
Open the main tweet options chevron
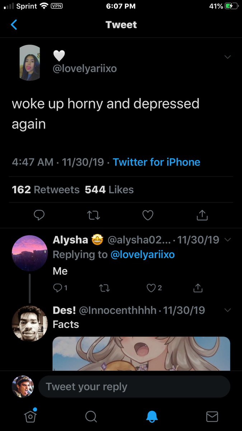click(227, 57)
